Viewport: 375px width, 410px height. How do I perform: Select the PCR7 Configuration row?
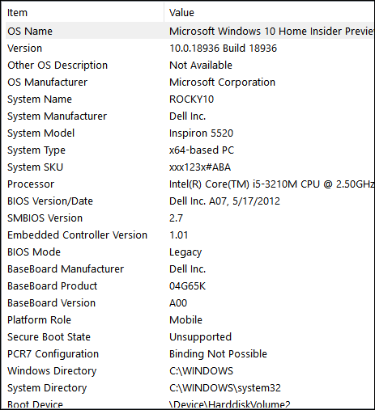[190, 354]
